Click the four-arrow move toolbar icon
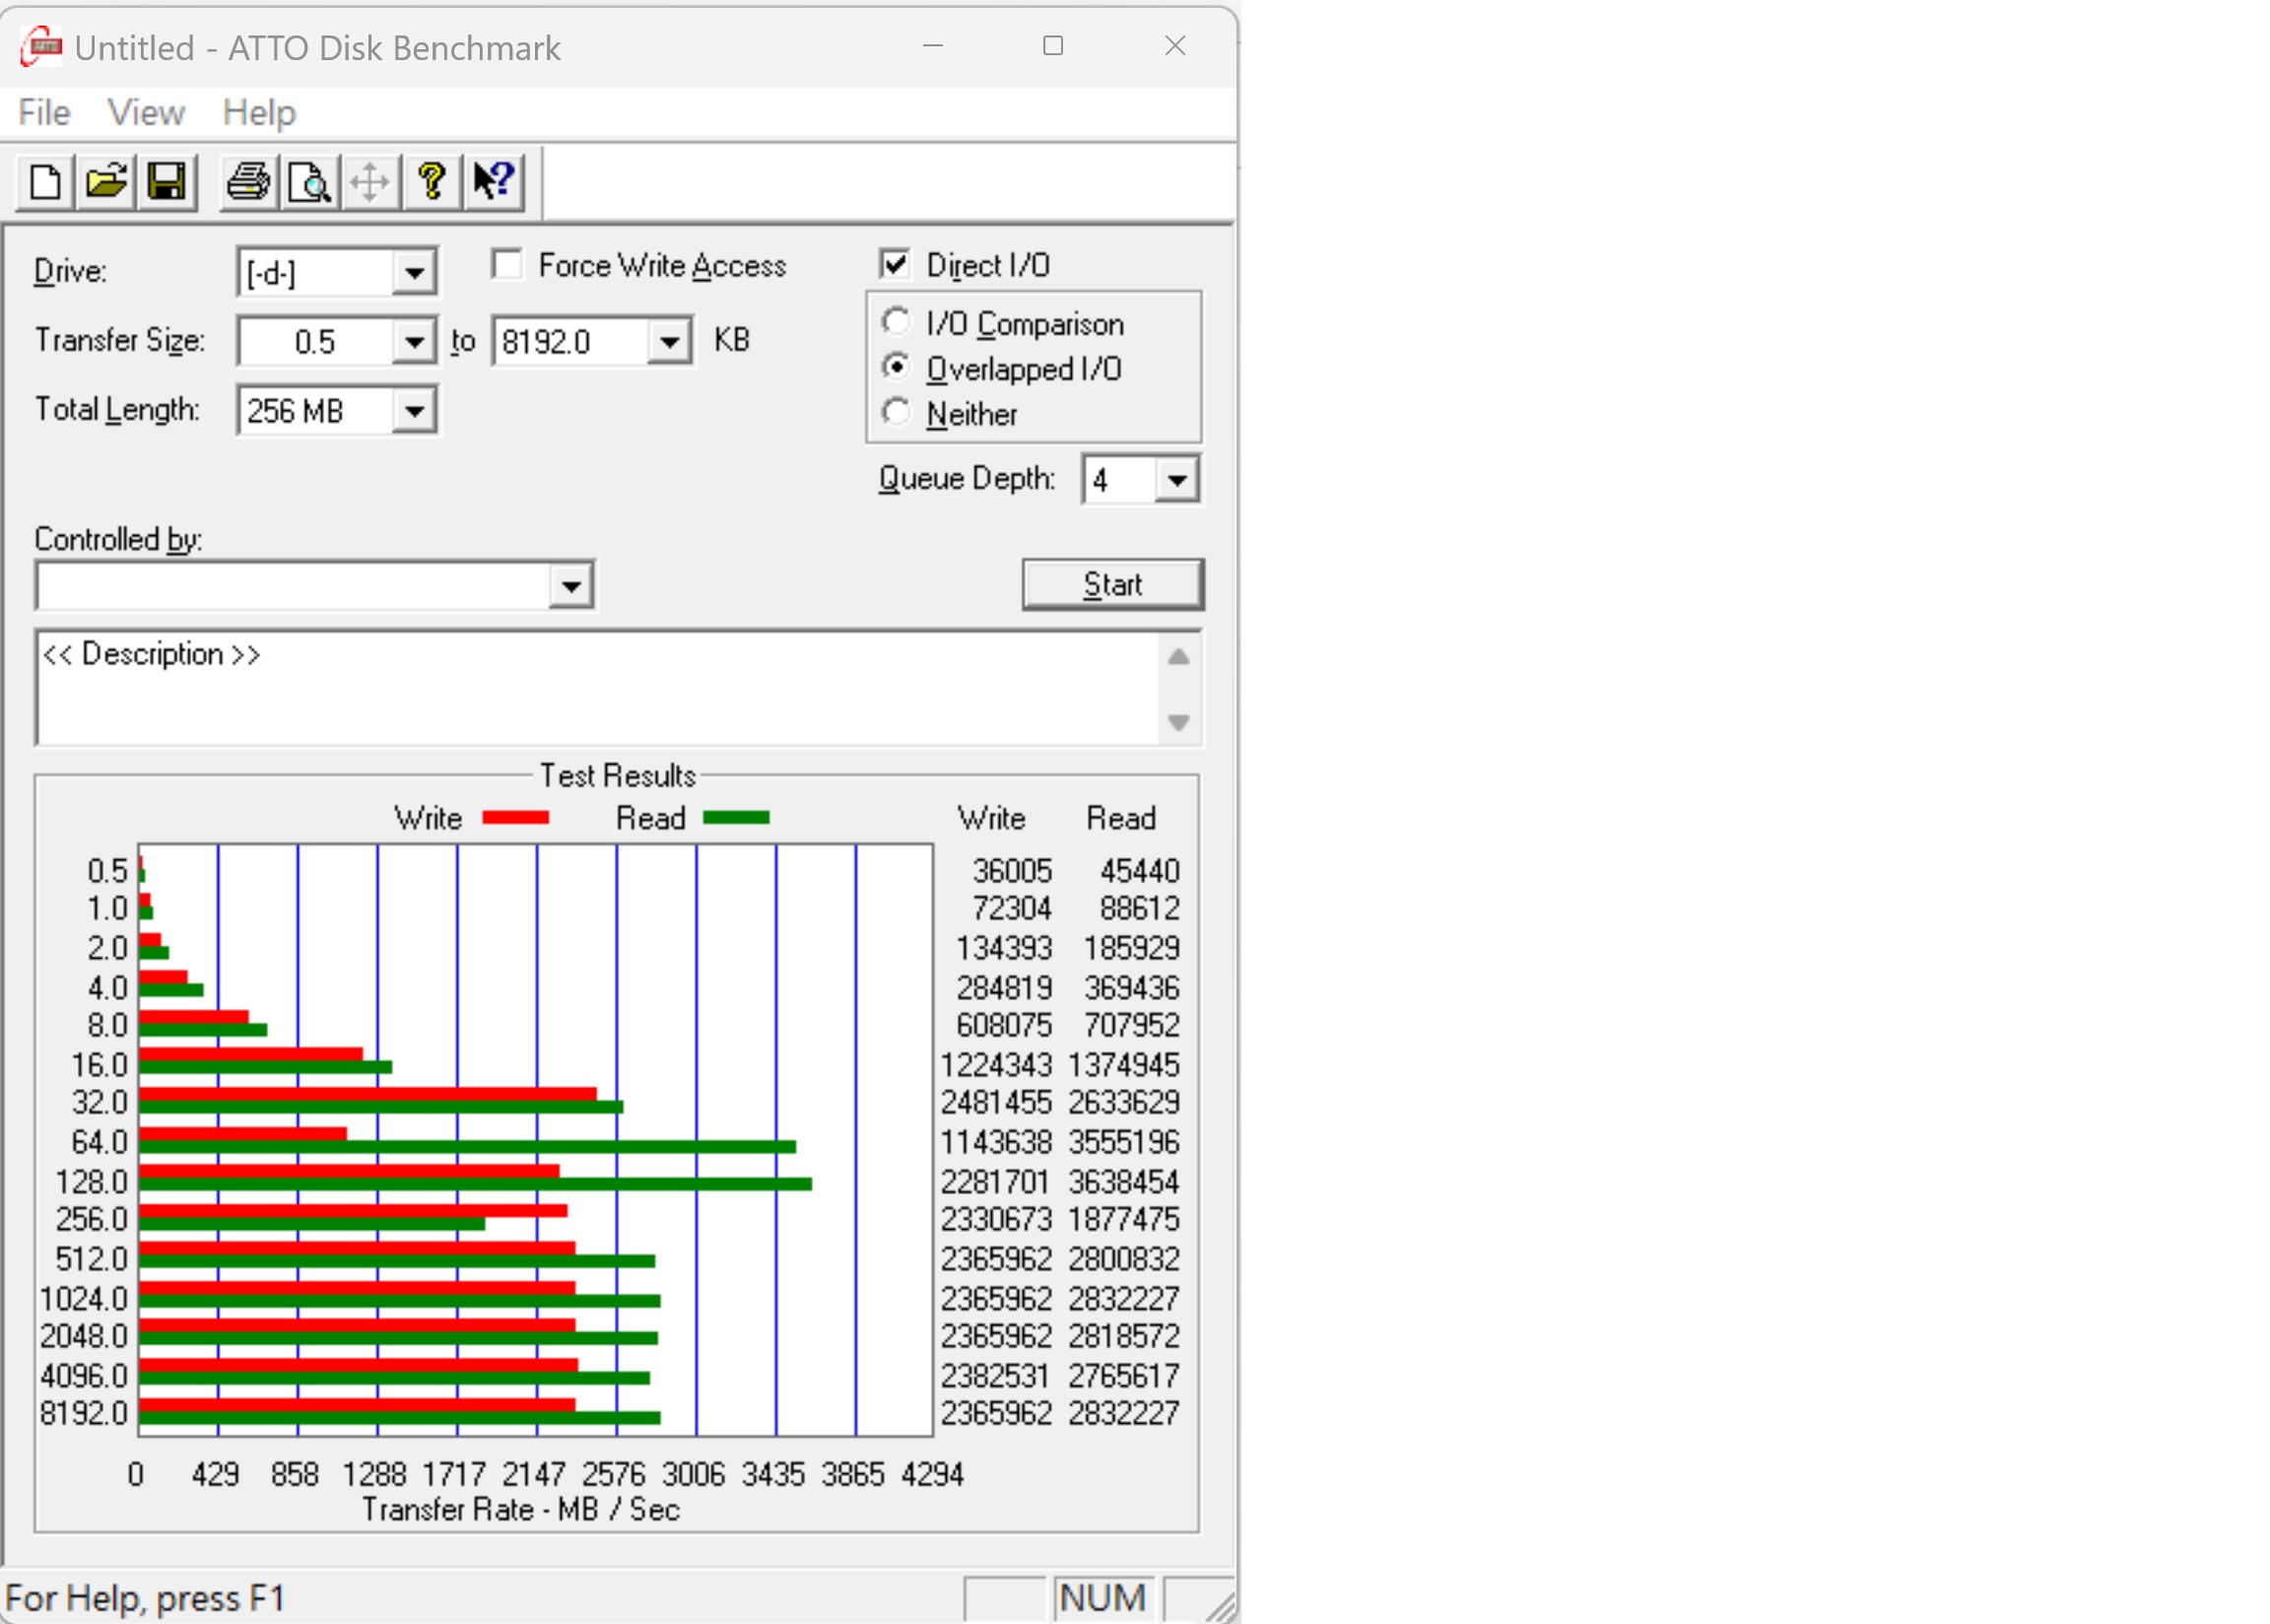The image size is (2270, 1624). pyautogui.click(x=369, y=182)
